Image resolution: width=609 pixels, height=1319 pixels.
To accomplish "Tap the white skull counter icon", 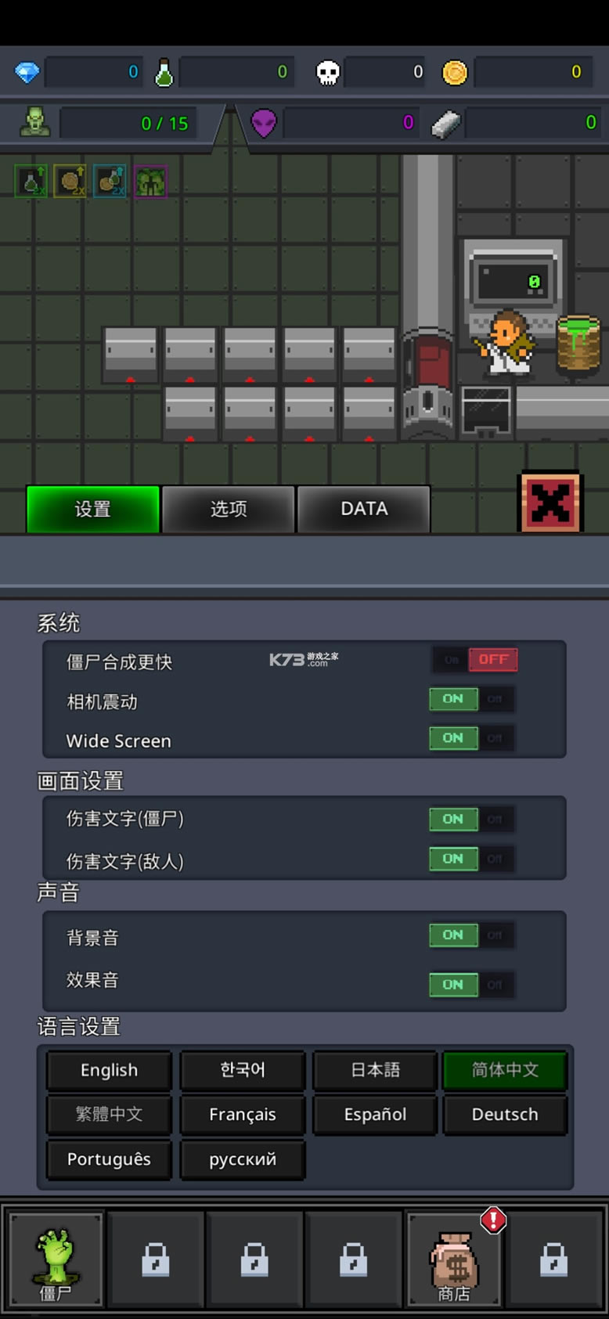I will (328, 73).
